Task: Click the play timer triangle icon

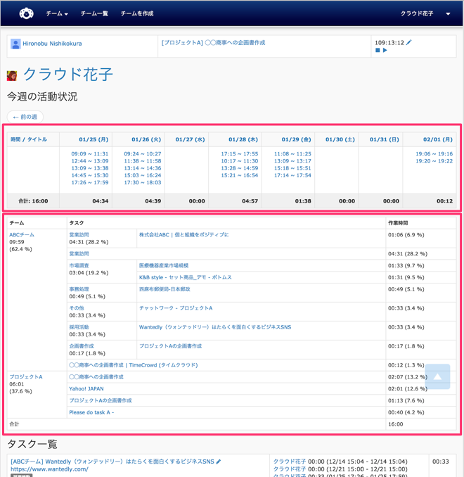Action: coord(385,51)
